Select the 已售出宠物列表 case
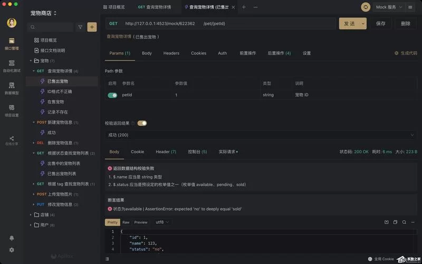This screenshot has width=422, height=264. [62, 174]
